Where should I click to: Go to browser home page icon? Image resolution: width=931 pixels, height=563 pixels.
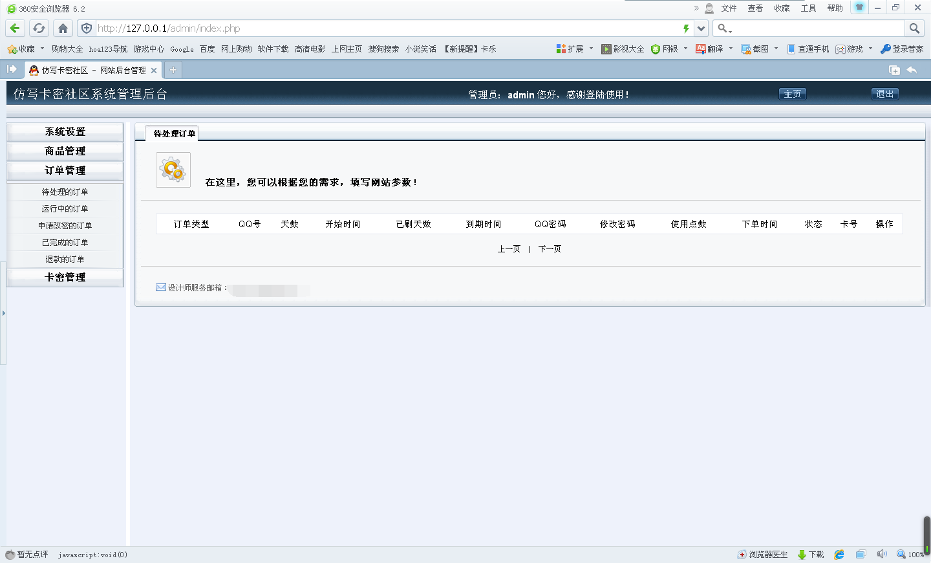pyautogui.click(x=63, y=28)
